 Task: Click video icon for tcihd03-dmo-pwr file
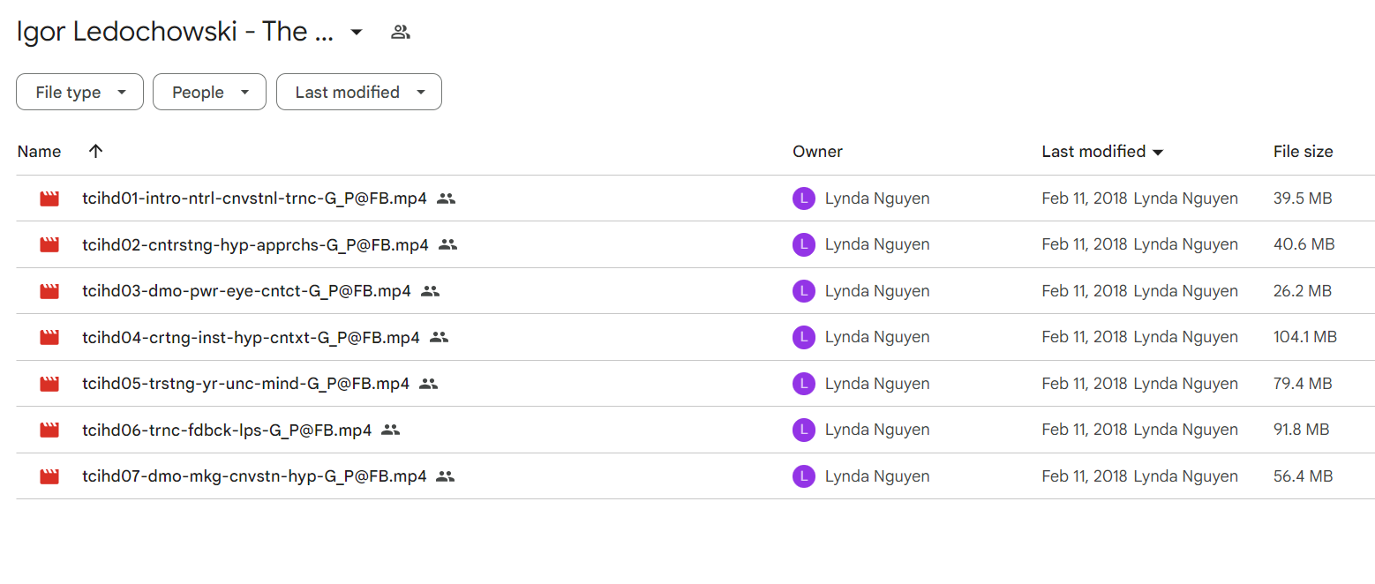click(x=49, y=291)
